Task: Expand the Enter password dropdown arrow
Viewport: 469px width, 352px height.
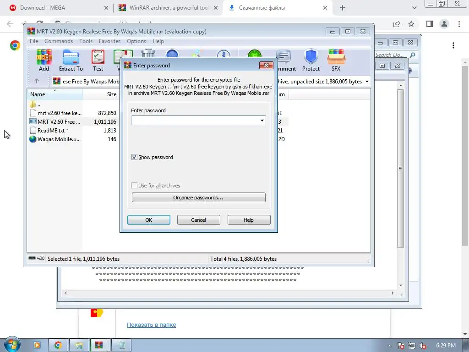Action: click(x=262, y=121)
